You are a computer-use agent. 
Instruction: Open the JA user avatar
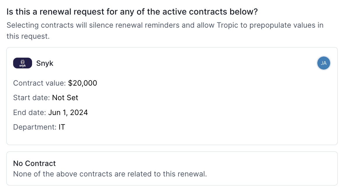point(323,63)
